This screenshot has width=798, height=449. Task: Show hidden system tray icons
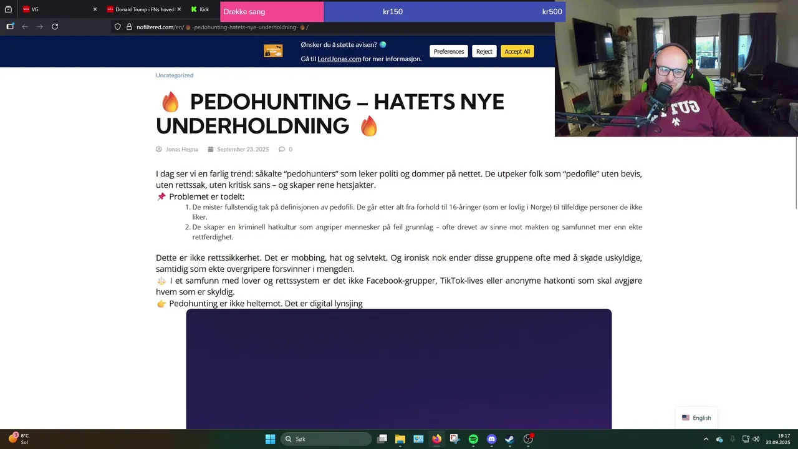click(706, 439)
